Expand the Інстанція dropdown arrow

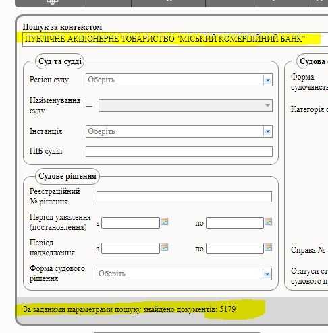point(268,131)
